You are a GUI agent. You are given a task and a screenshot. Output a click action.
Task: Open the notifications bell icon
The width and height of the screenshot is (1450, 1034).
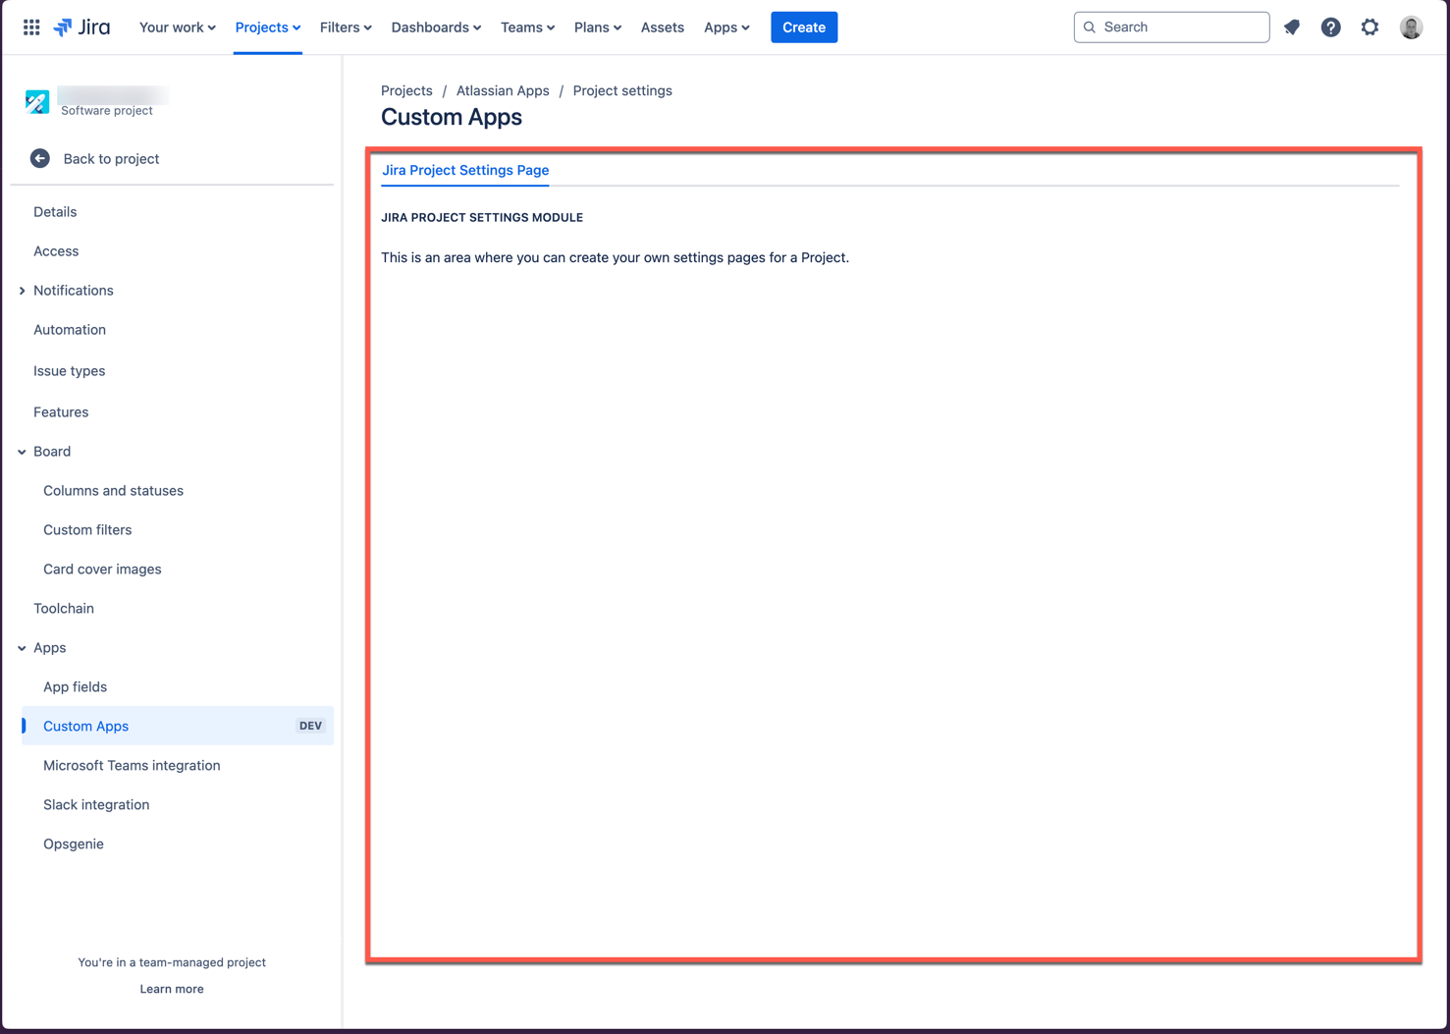tap(1292, 27)
